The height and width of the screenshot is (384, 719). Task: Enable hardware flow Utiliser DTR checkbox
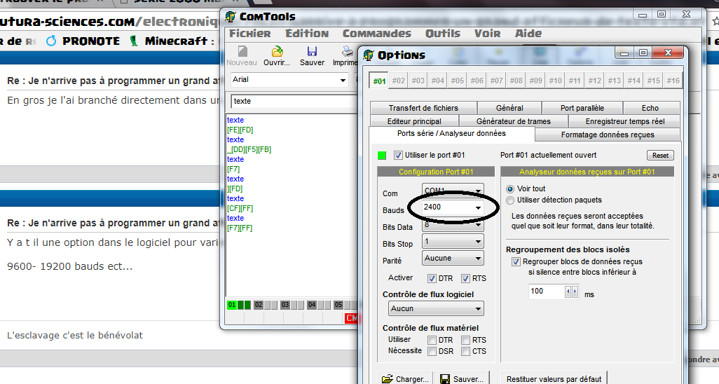click(x=432, y=340)
